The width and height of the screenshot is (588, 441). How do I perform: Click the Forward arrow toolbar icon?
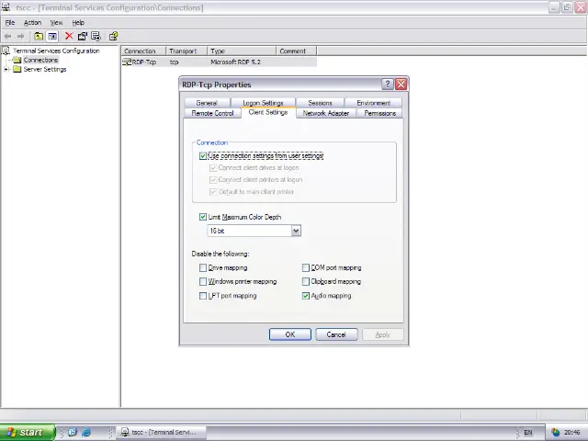click(x=20, y=37)
